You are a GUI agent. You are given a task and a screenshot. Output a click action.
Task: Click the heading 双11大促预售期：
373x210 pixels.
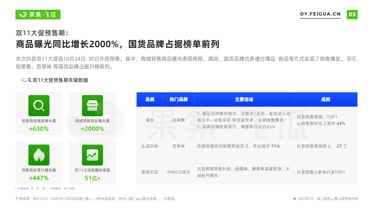(x=42, y=33)
